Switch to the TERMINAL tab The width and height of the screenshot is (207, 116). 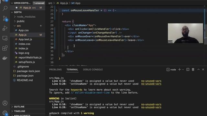coord(72,70)
